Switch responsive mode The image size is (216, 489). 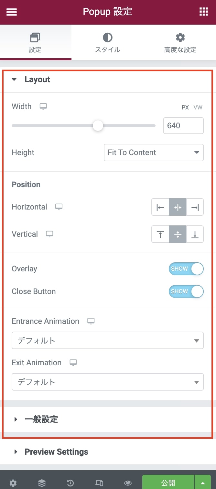click(x=99, y=483)
